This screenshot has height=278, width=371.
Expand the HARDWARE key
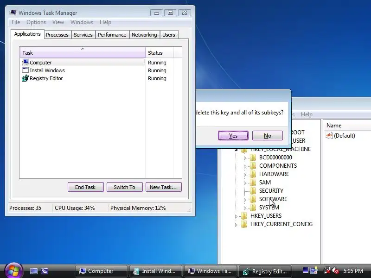pos(245,175)
